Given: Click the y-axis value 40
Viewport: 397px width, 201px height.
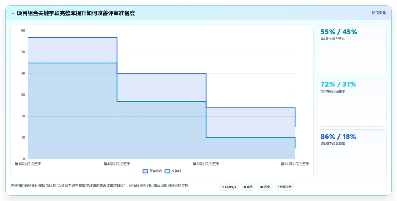Looking at the screenshot, I should pyautogui.click(x=23, y=74).
